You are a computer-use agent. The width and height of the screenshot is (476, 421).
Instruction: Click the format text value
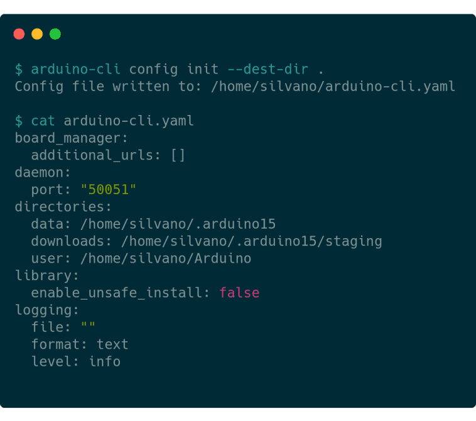click(x=112, y=344)
